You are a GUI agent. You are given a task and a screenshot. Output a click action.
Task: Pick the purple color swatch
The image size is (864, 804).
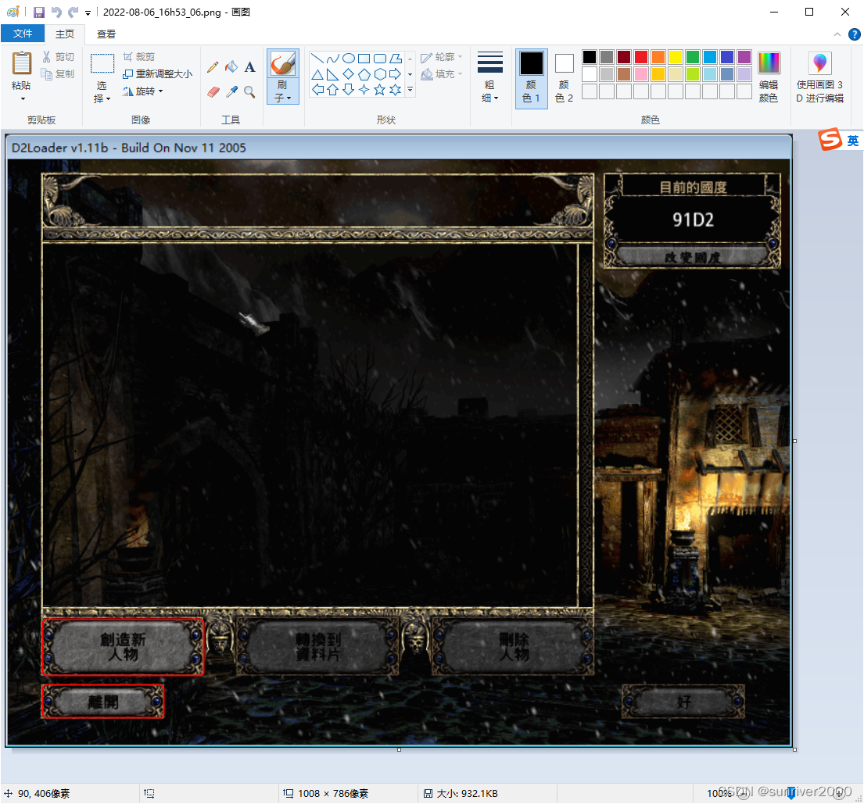744,57
